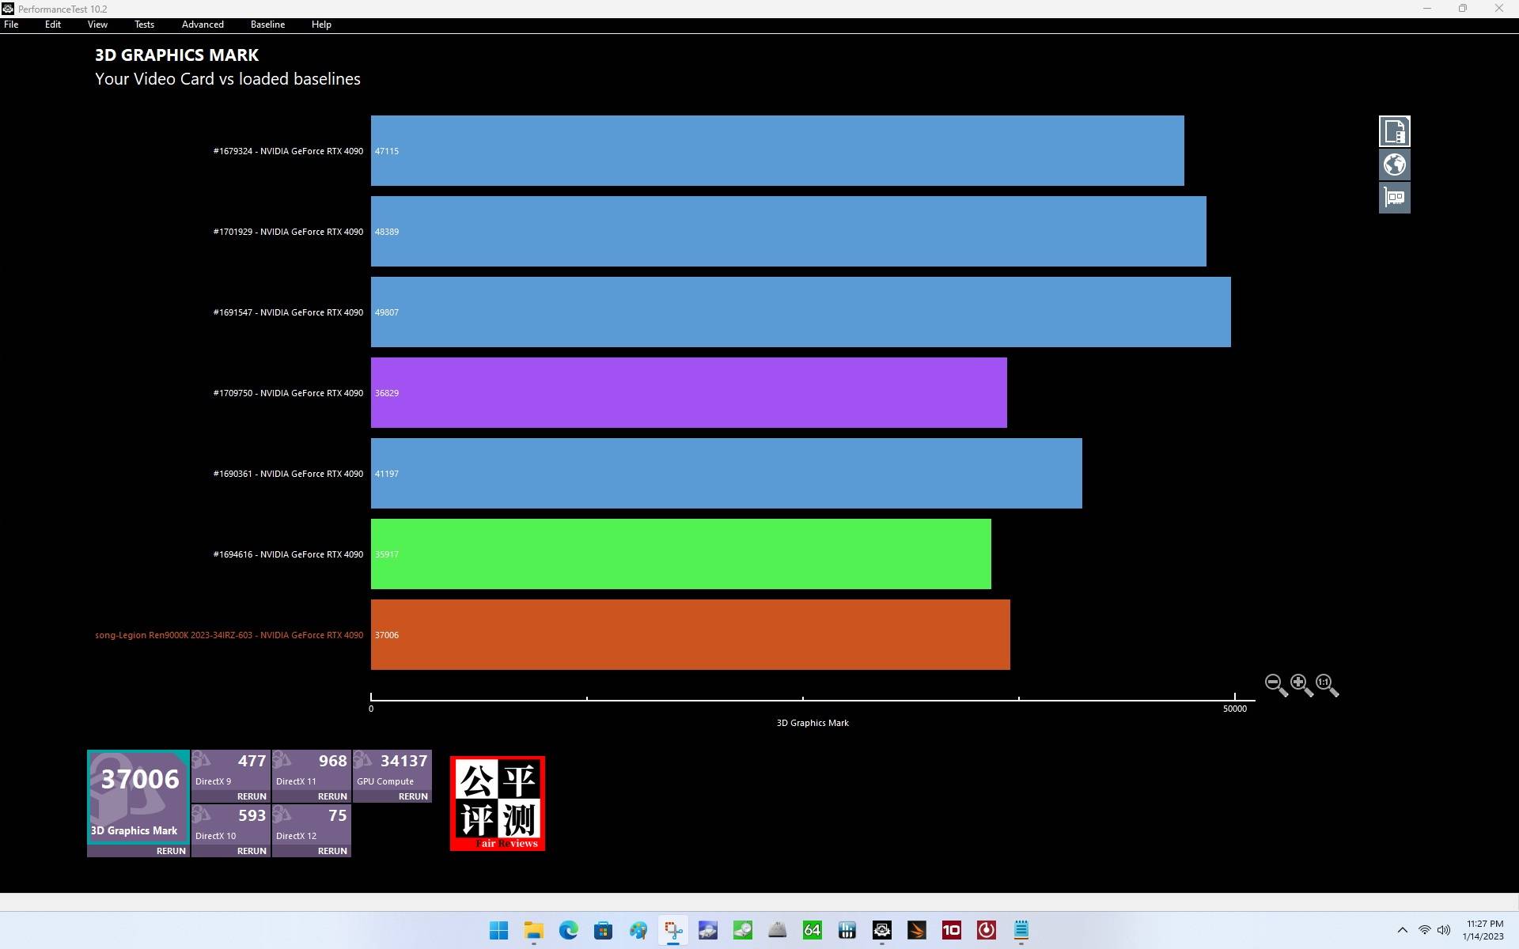
Task: Rerun the DirectX 12 test
Action: 332,851
